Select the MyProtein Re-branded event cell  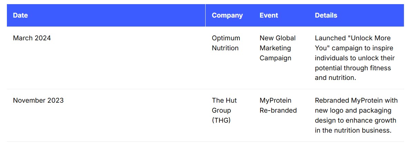(x=278, y=105)
